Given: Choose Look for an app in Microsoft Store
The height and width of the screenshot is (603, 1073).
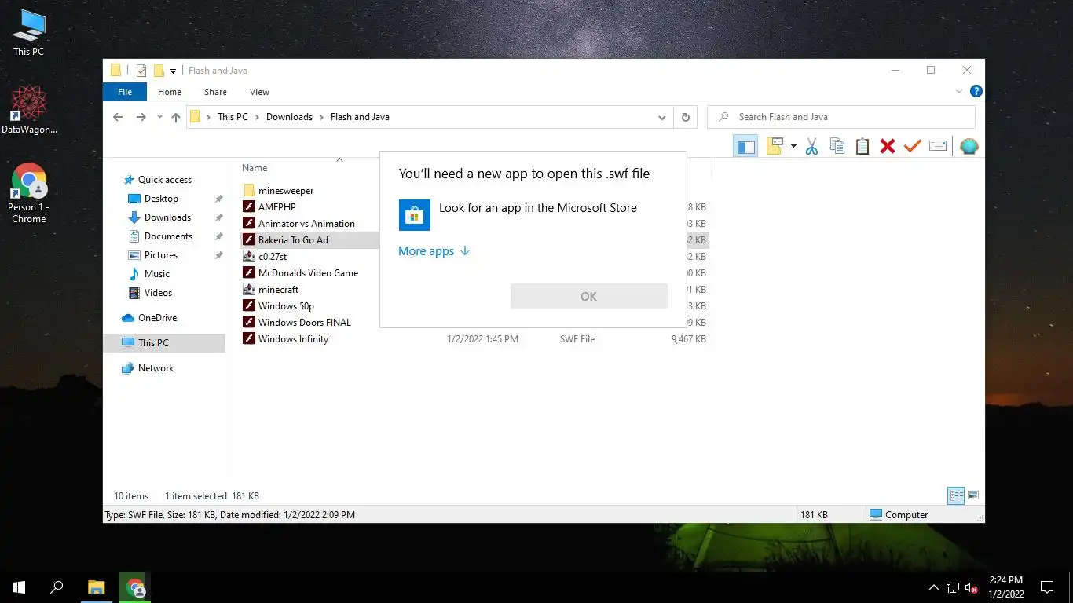Looking at the screenshot, I should click(533, 214).
